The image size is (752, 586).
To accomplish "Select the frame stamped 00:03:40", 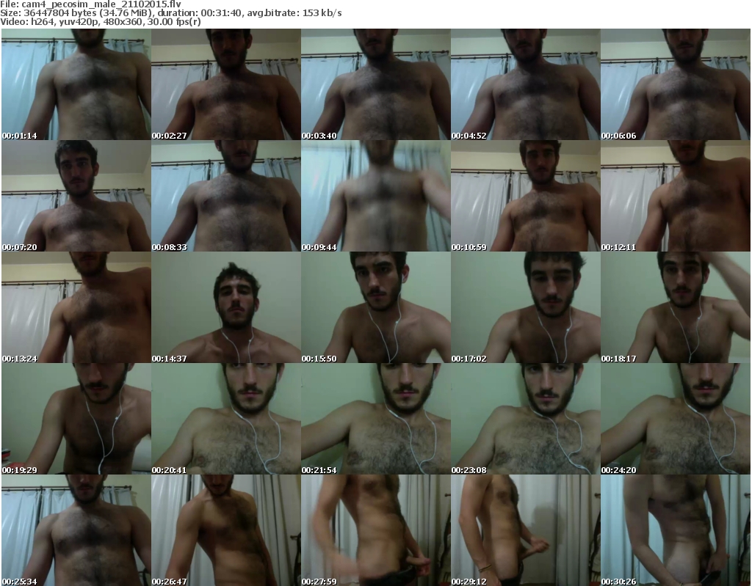I will [376, 84].
